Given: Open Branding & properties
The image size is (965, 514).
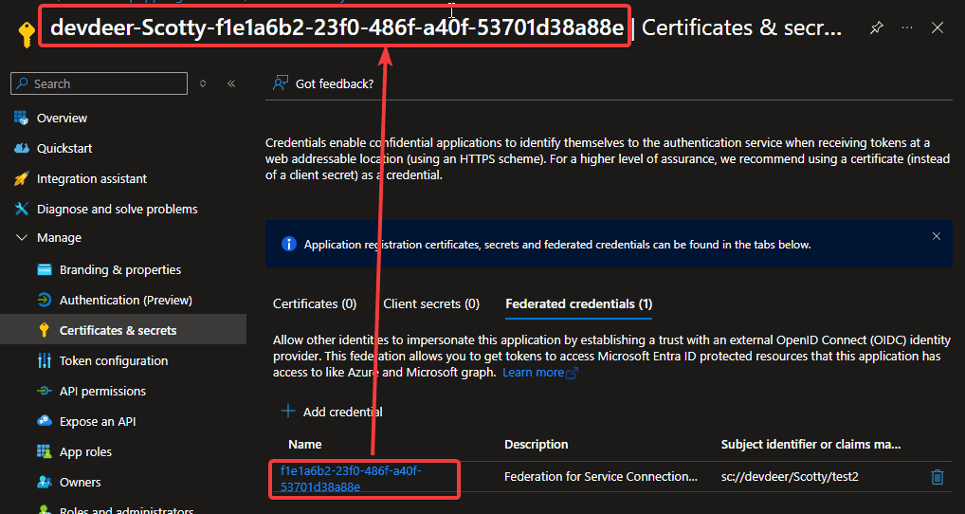Looking at the screenshot, I should point(120,269).
